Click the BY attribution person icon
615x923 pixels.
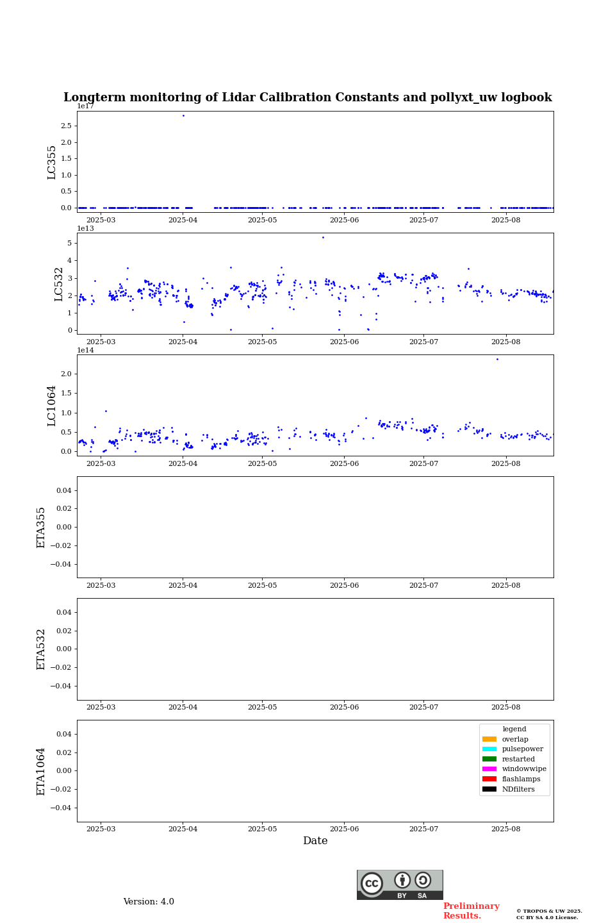coord(402,880)
